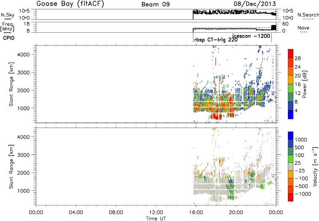Click the "18" frequency axis tick label
This screenshot has width=319, height=221.
tap(27, 24)
